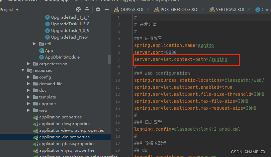Click the application-mysql.properties Spring file icon
The height and width of the screenshot is (157, 271).
pyautogui.click(x=35, y=150)
